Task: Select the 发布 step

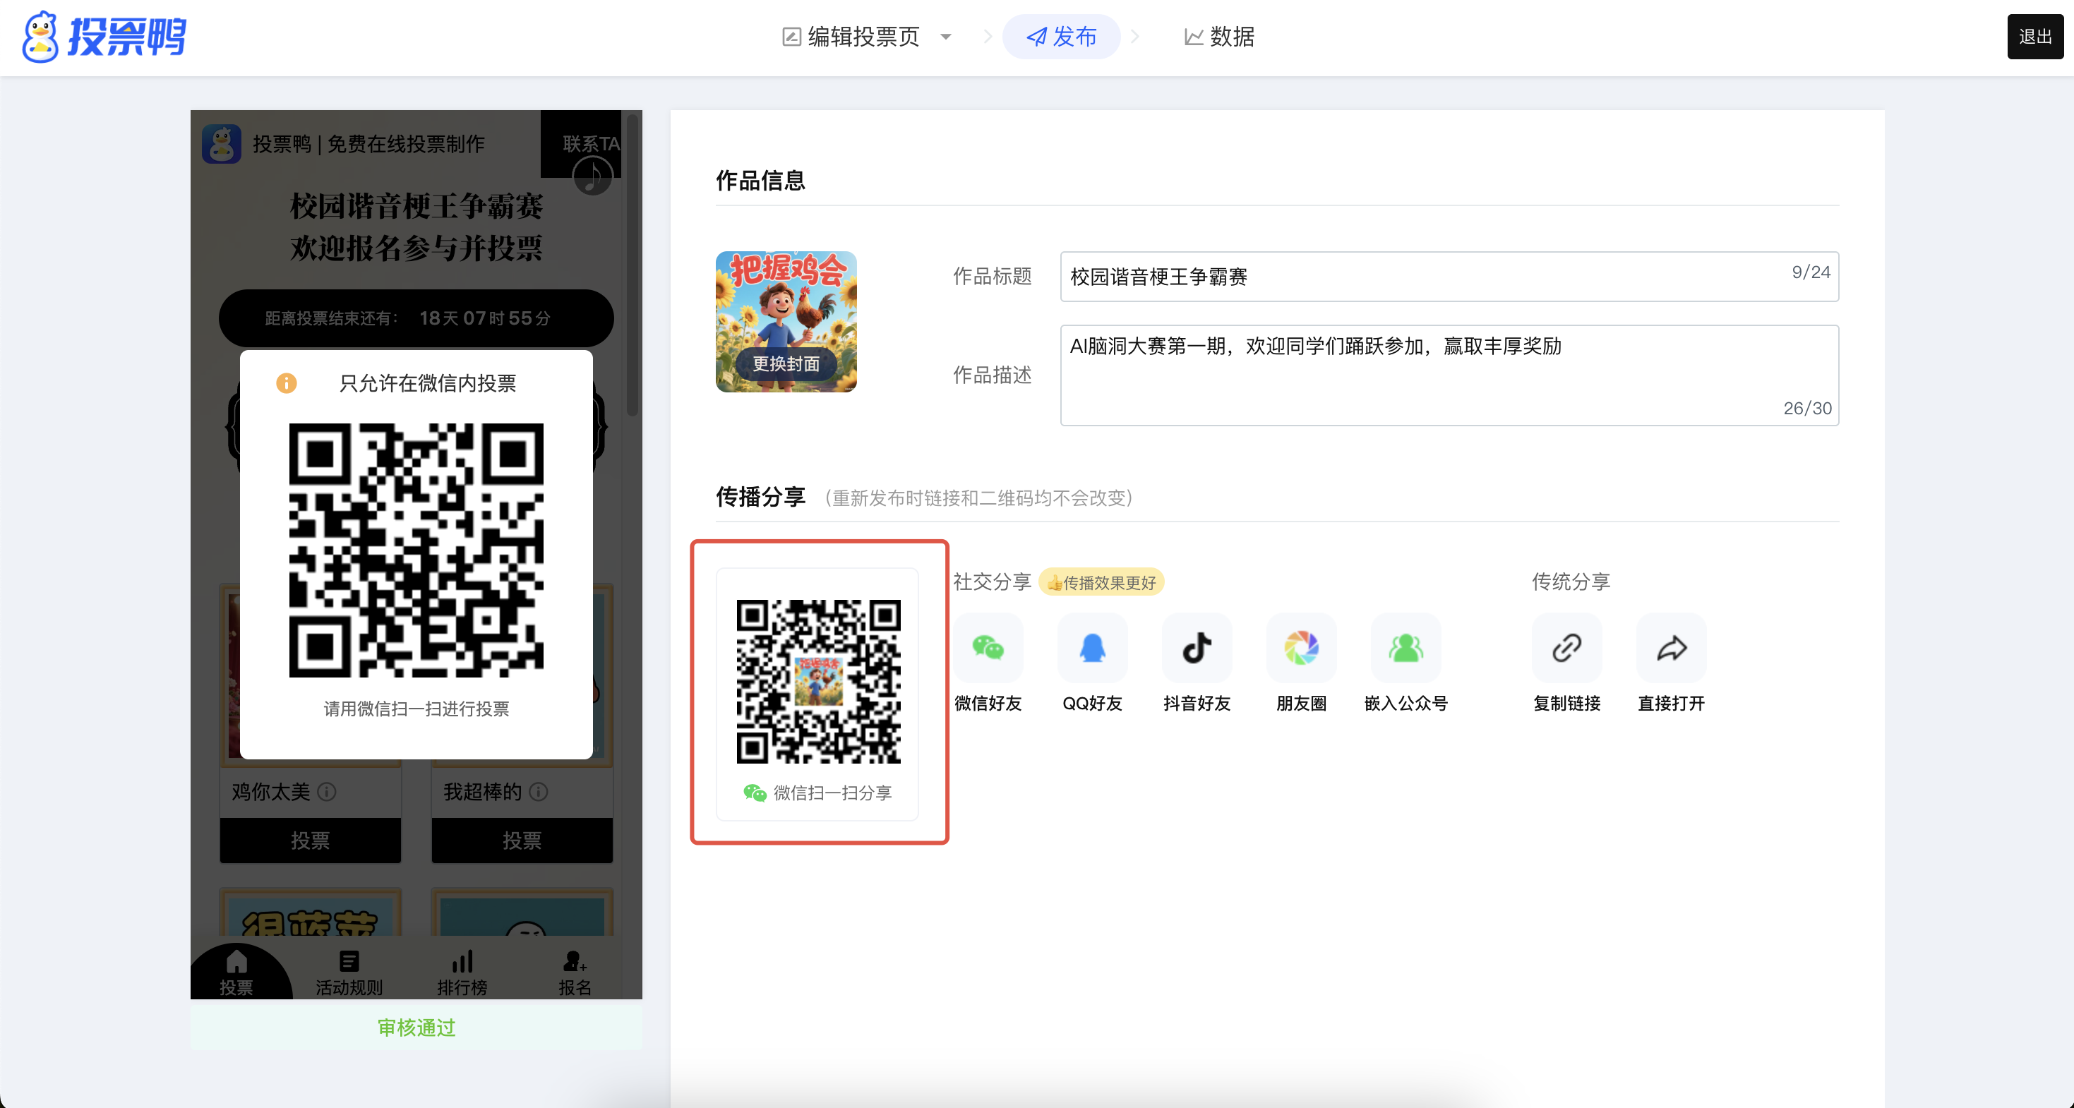Action: [1061, 37]
